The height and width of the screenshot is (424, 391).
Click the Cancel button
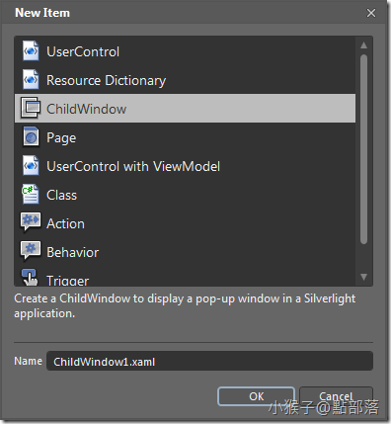click(336, 396)
